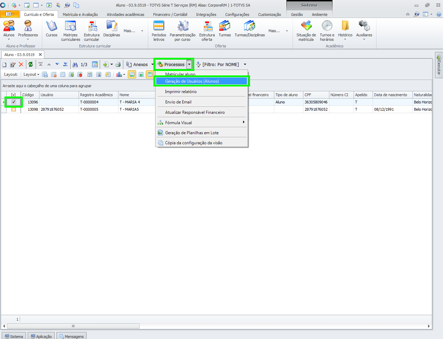Uncheck the checkbox for record 13096
Image resolution: width=444 pixels, height=339 pixels.
(x=14, y=102)
